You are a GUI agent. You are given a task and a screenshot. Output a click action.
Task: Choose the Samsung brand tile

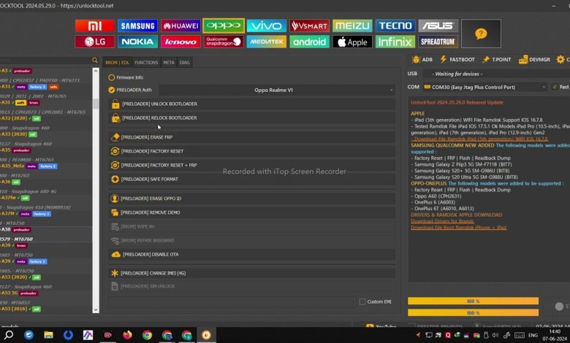pos(137,26)
